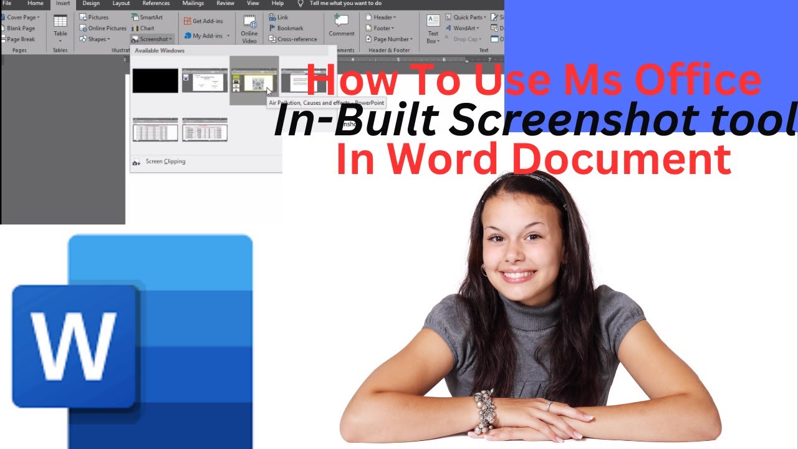The width and height of the screenshot is (798, 449).
Task: Switch to the Review tab
Action: pos(225,3)
